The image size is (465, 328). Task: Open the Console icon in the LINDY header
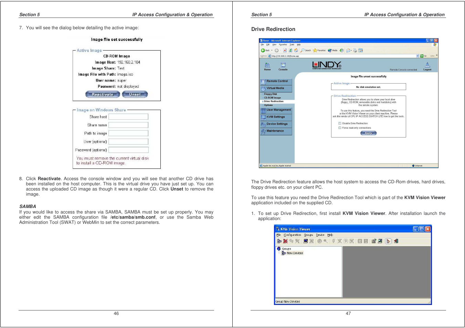(x=283, y=65)
